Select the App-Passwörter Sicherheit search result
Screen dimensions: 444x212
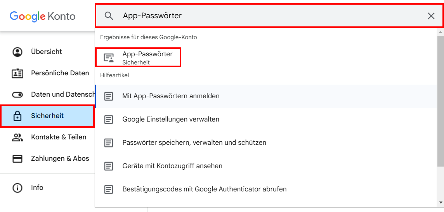[147, 57]
